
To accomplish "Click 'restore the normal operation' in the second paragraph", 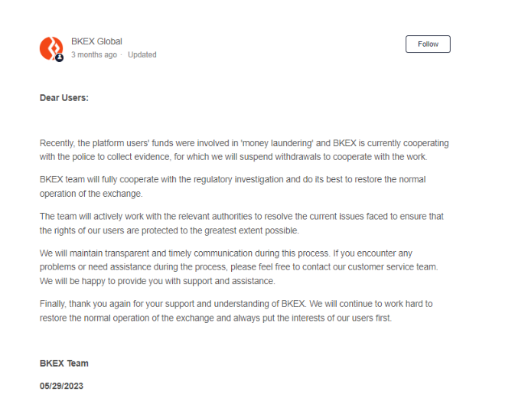I will 393,180.
